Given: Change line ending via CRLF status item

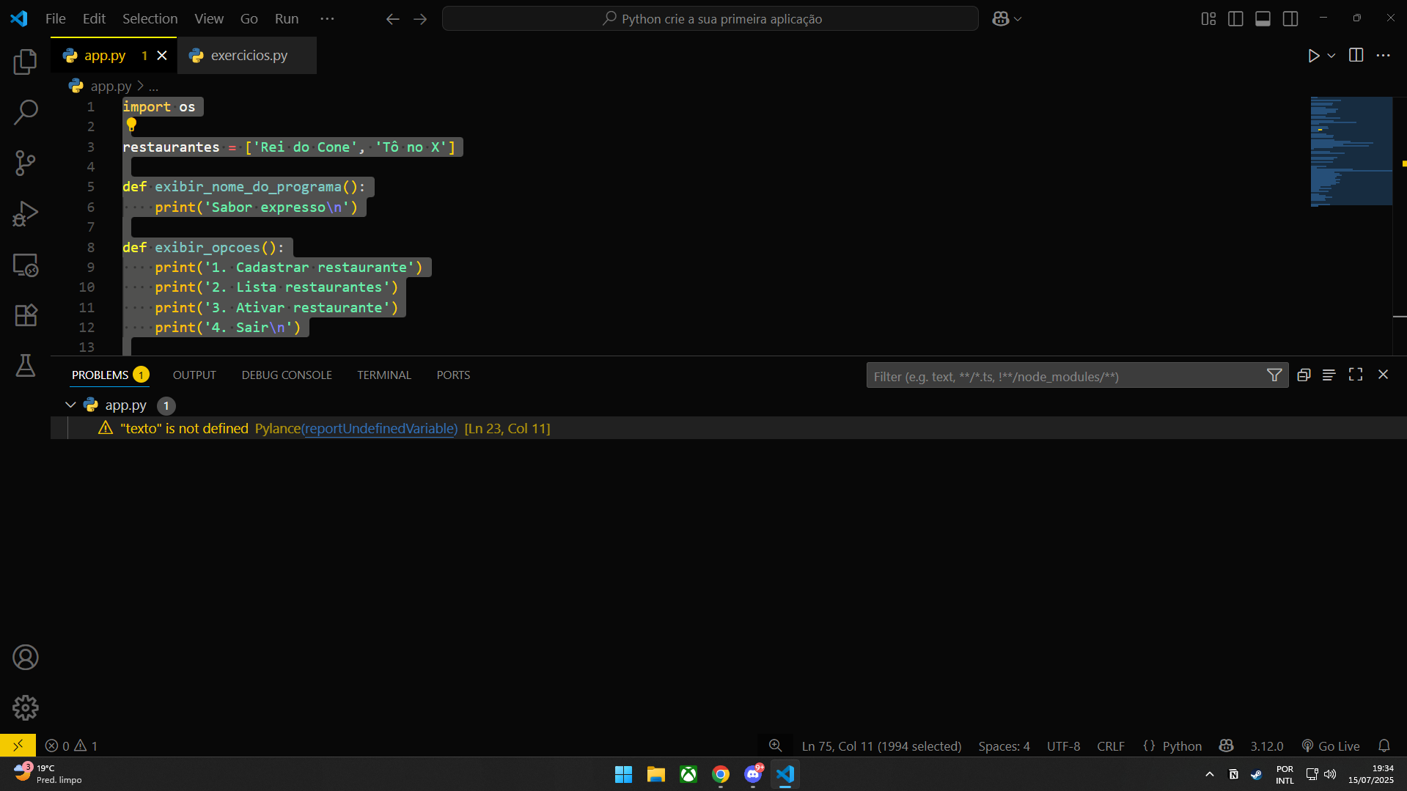Looking at the screenshot, I should pos(1111,746).
